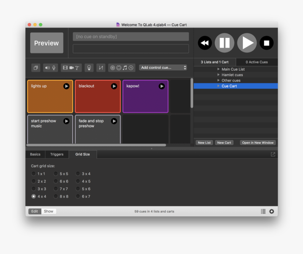Expand the Cue Cart triangle
This screenshot has height=254, width=303.
[218, 86]
